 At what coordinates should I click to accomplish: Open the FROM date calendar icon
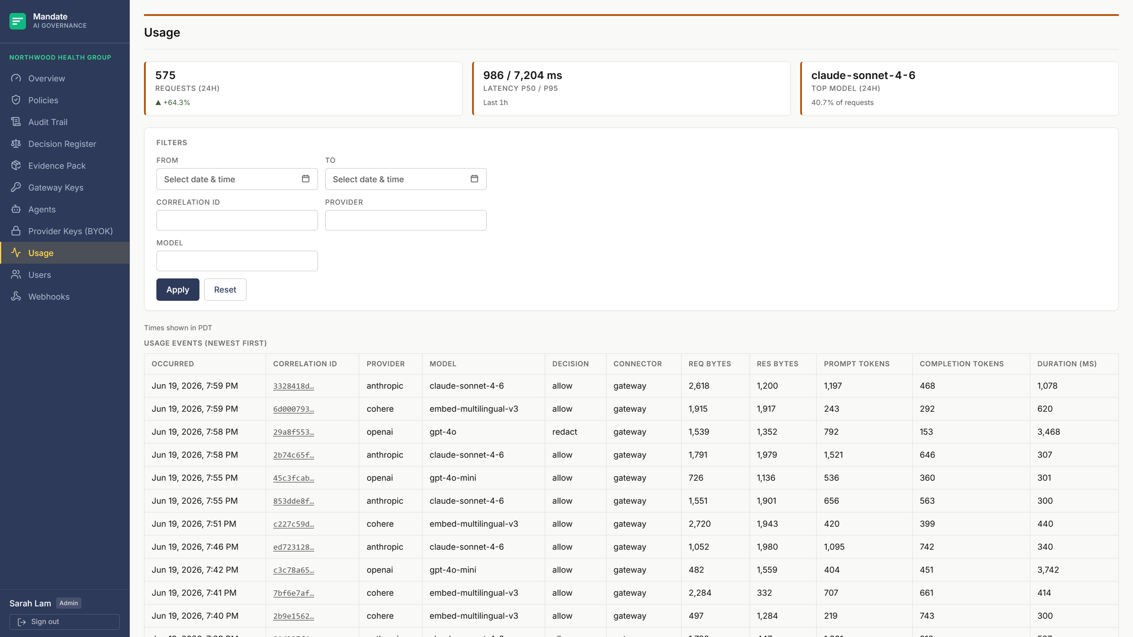click(306, 179)
